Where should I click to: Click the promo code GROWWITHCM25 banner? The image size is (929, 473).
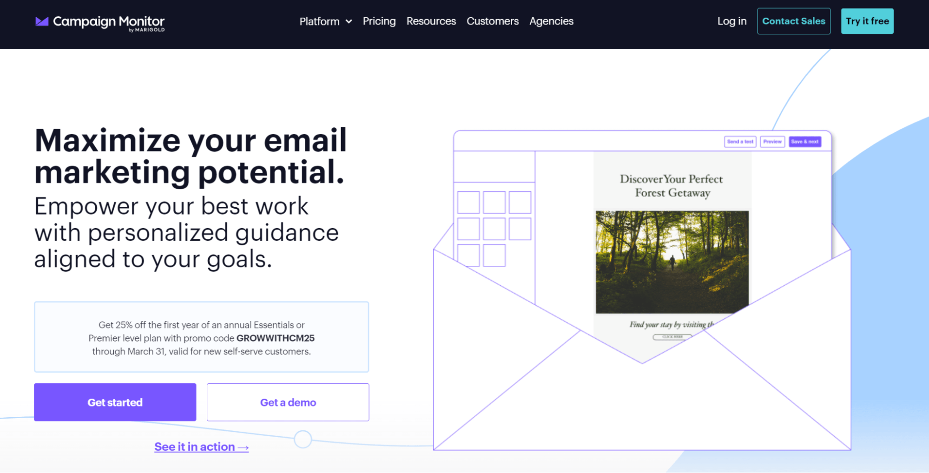[201, 338]
